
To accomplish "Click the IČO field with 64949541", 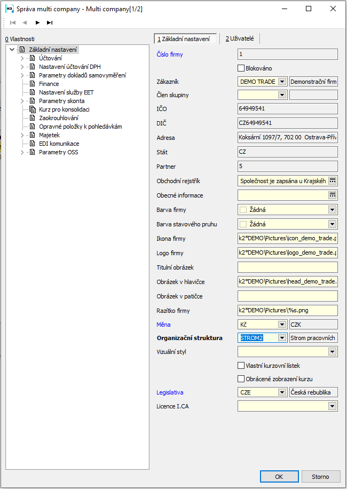I will [x=287, y=108].
